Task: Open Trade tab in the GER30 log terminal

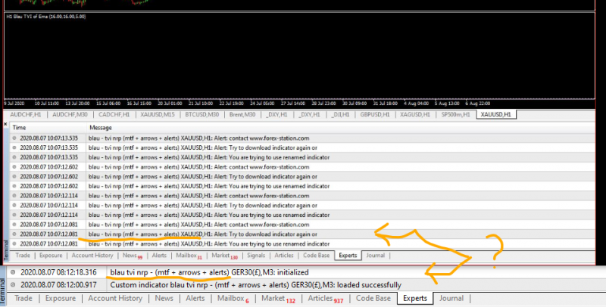Action: click(23, 298)
